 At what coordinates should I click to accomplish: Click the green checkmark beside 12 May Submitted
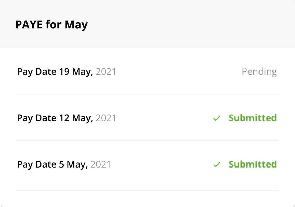pyautogui.click(x=217, y=118)
